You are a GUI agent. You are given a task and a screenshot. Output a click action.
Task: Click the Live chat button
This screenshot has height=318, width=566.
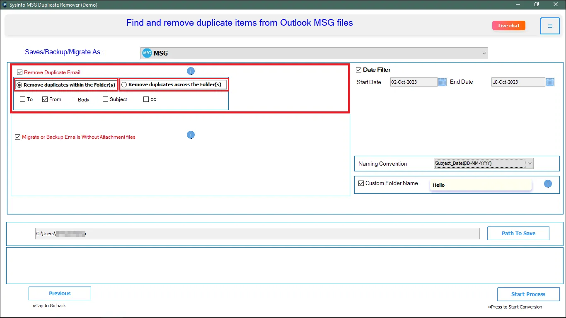(x=508, y=26)
